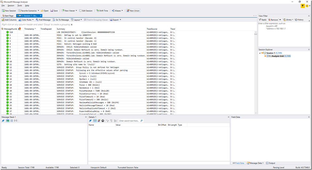Viewport: 312px width, 170px height.
Task: Click green icon of message 7
Action: pyautogui.click(x=7, y=53)
